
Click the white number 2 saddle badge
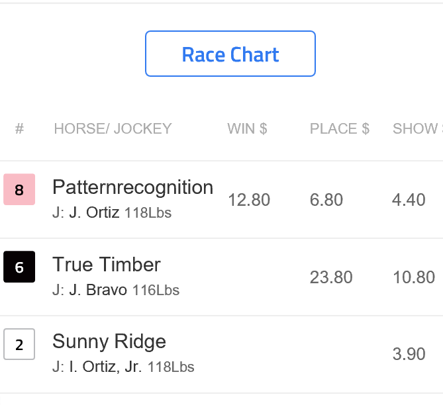coord(19,344)
